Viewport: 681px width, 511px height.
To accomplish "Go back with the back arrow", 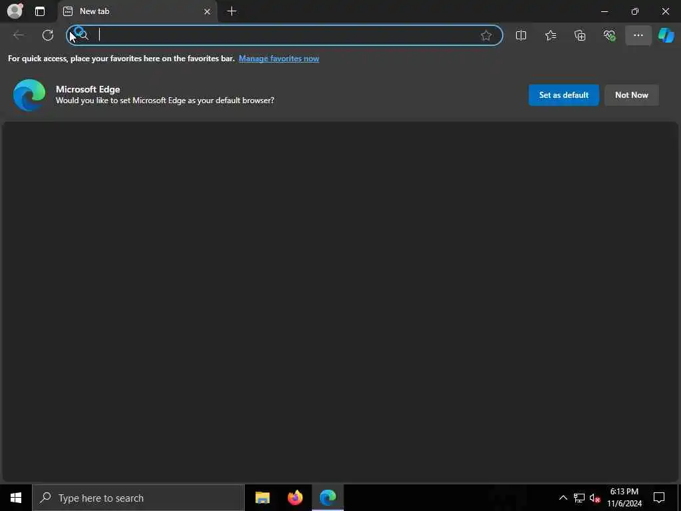I will [x=19, y=35].
